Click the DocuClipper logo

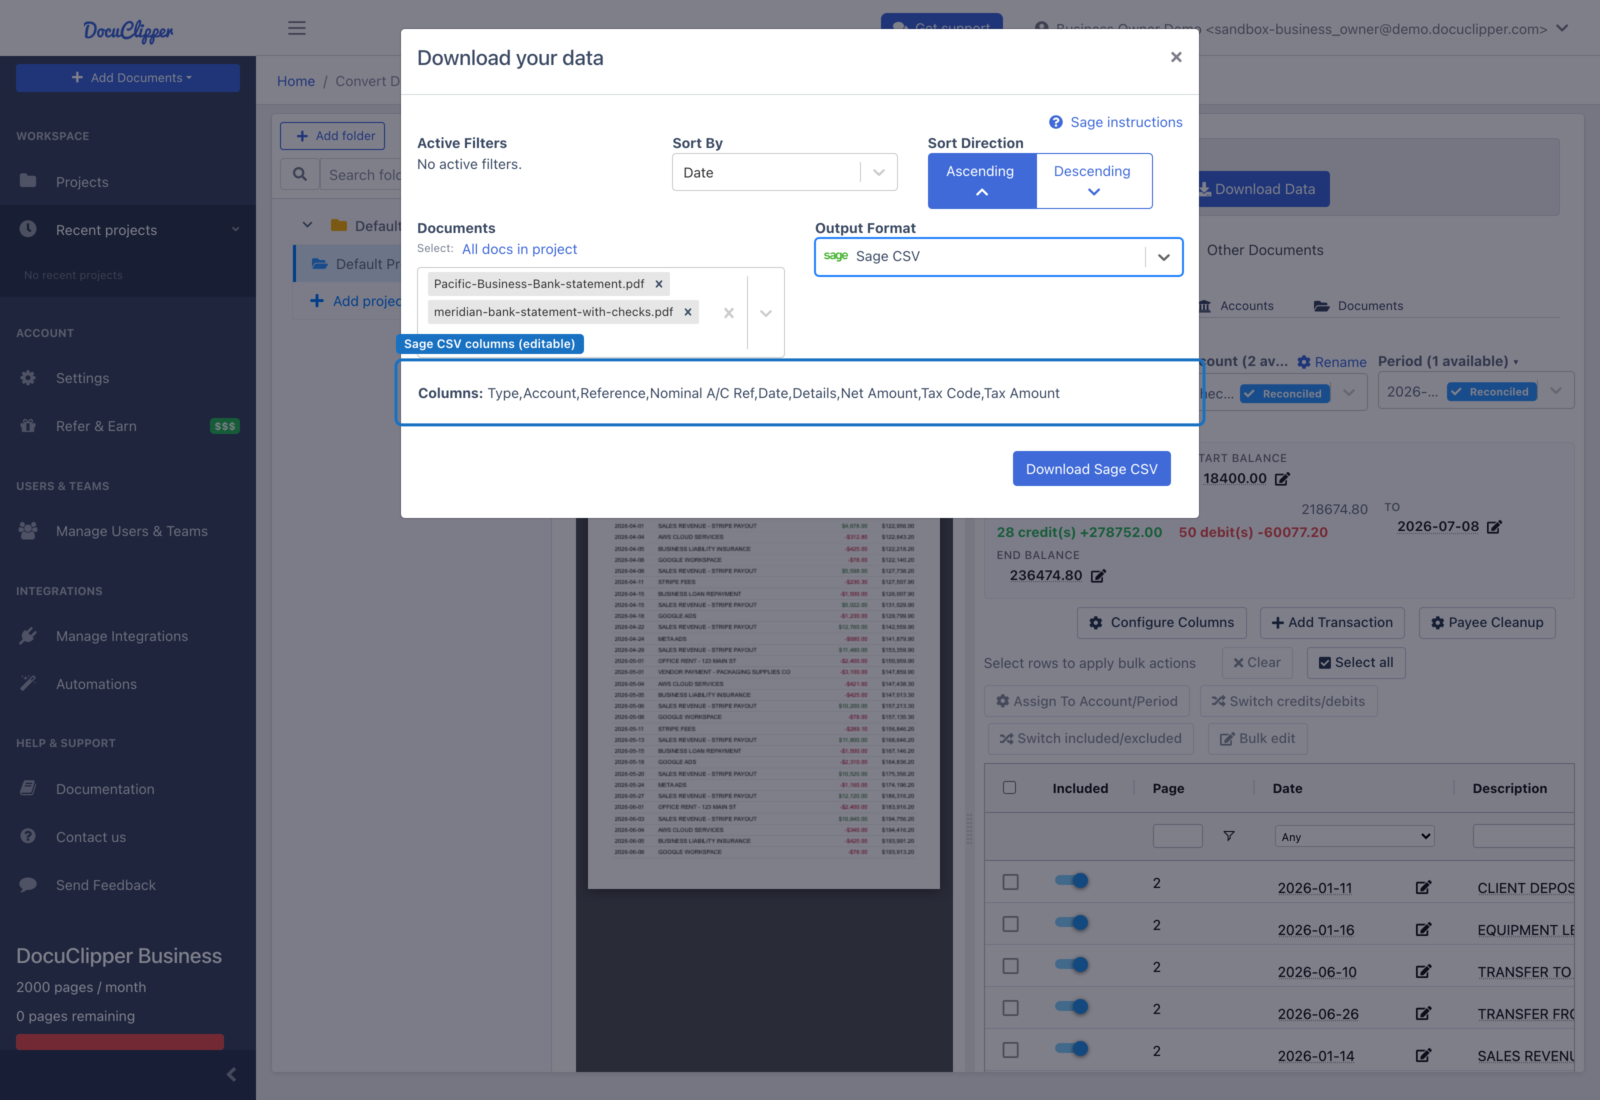click(128, 30)
